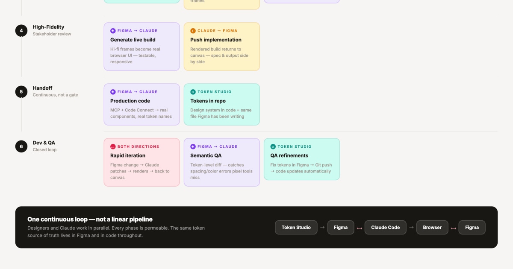Image resolution: width=513 pixels, height=269 pixels.
Task: Select the Figma→Claude badge icon on Generate live build
Action: pos(113,30)
